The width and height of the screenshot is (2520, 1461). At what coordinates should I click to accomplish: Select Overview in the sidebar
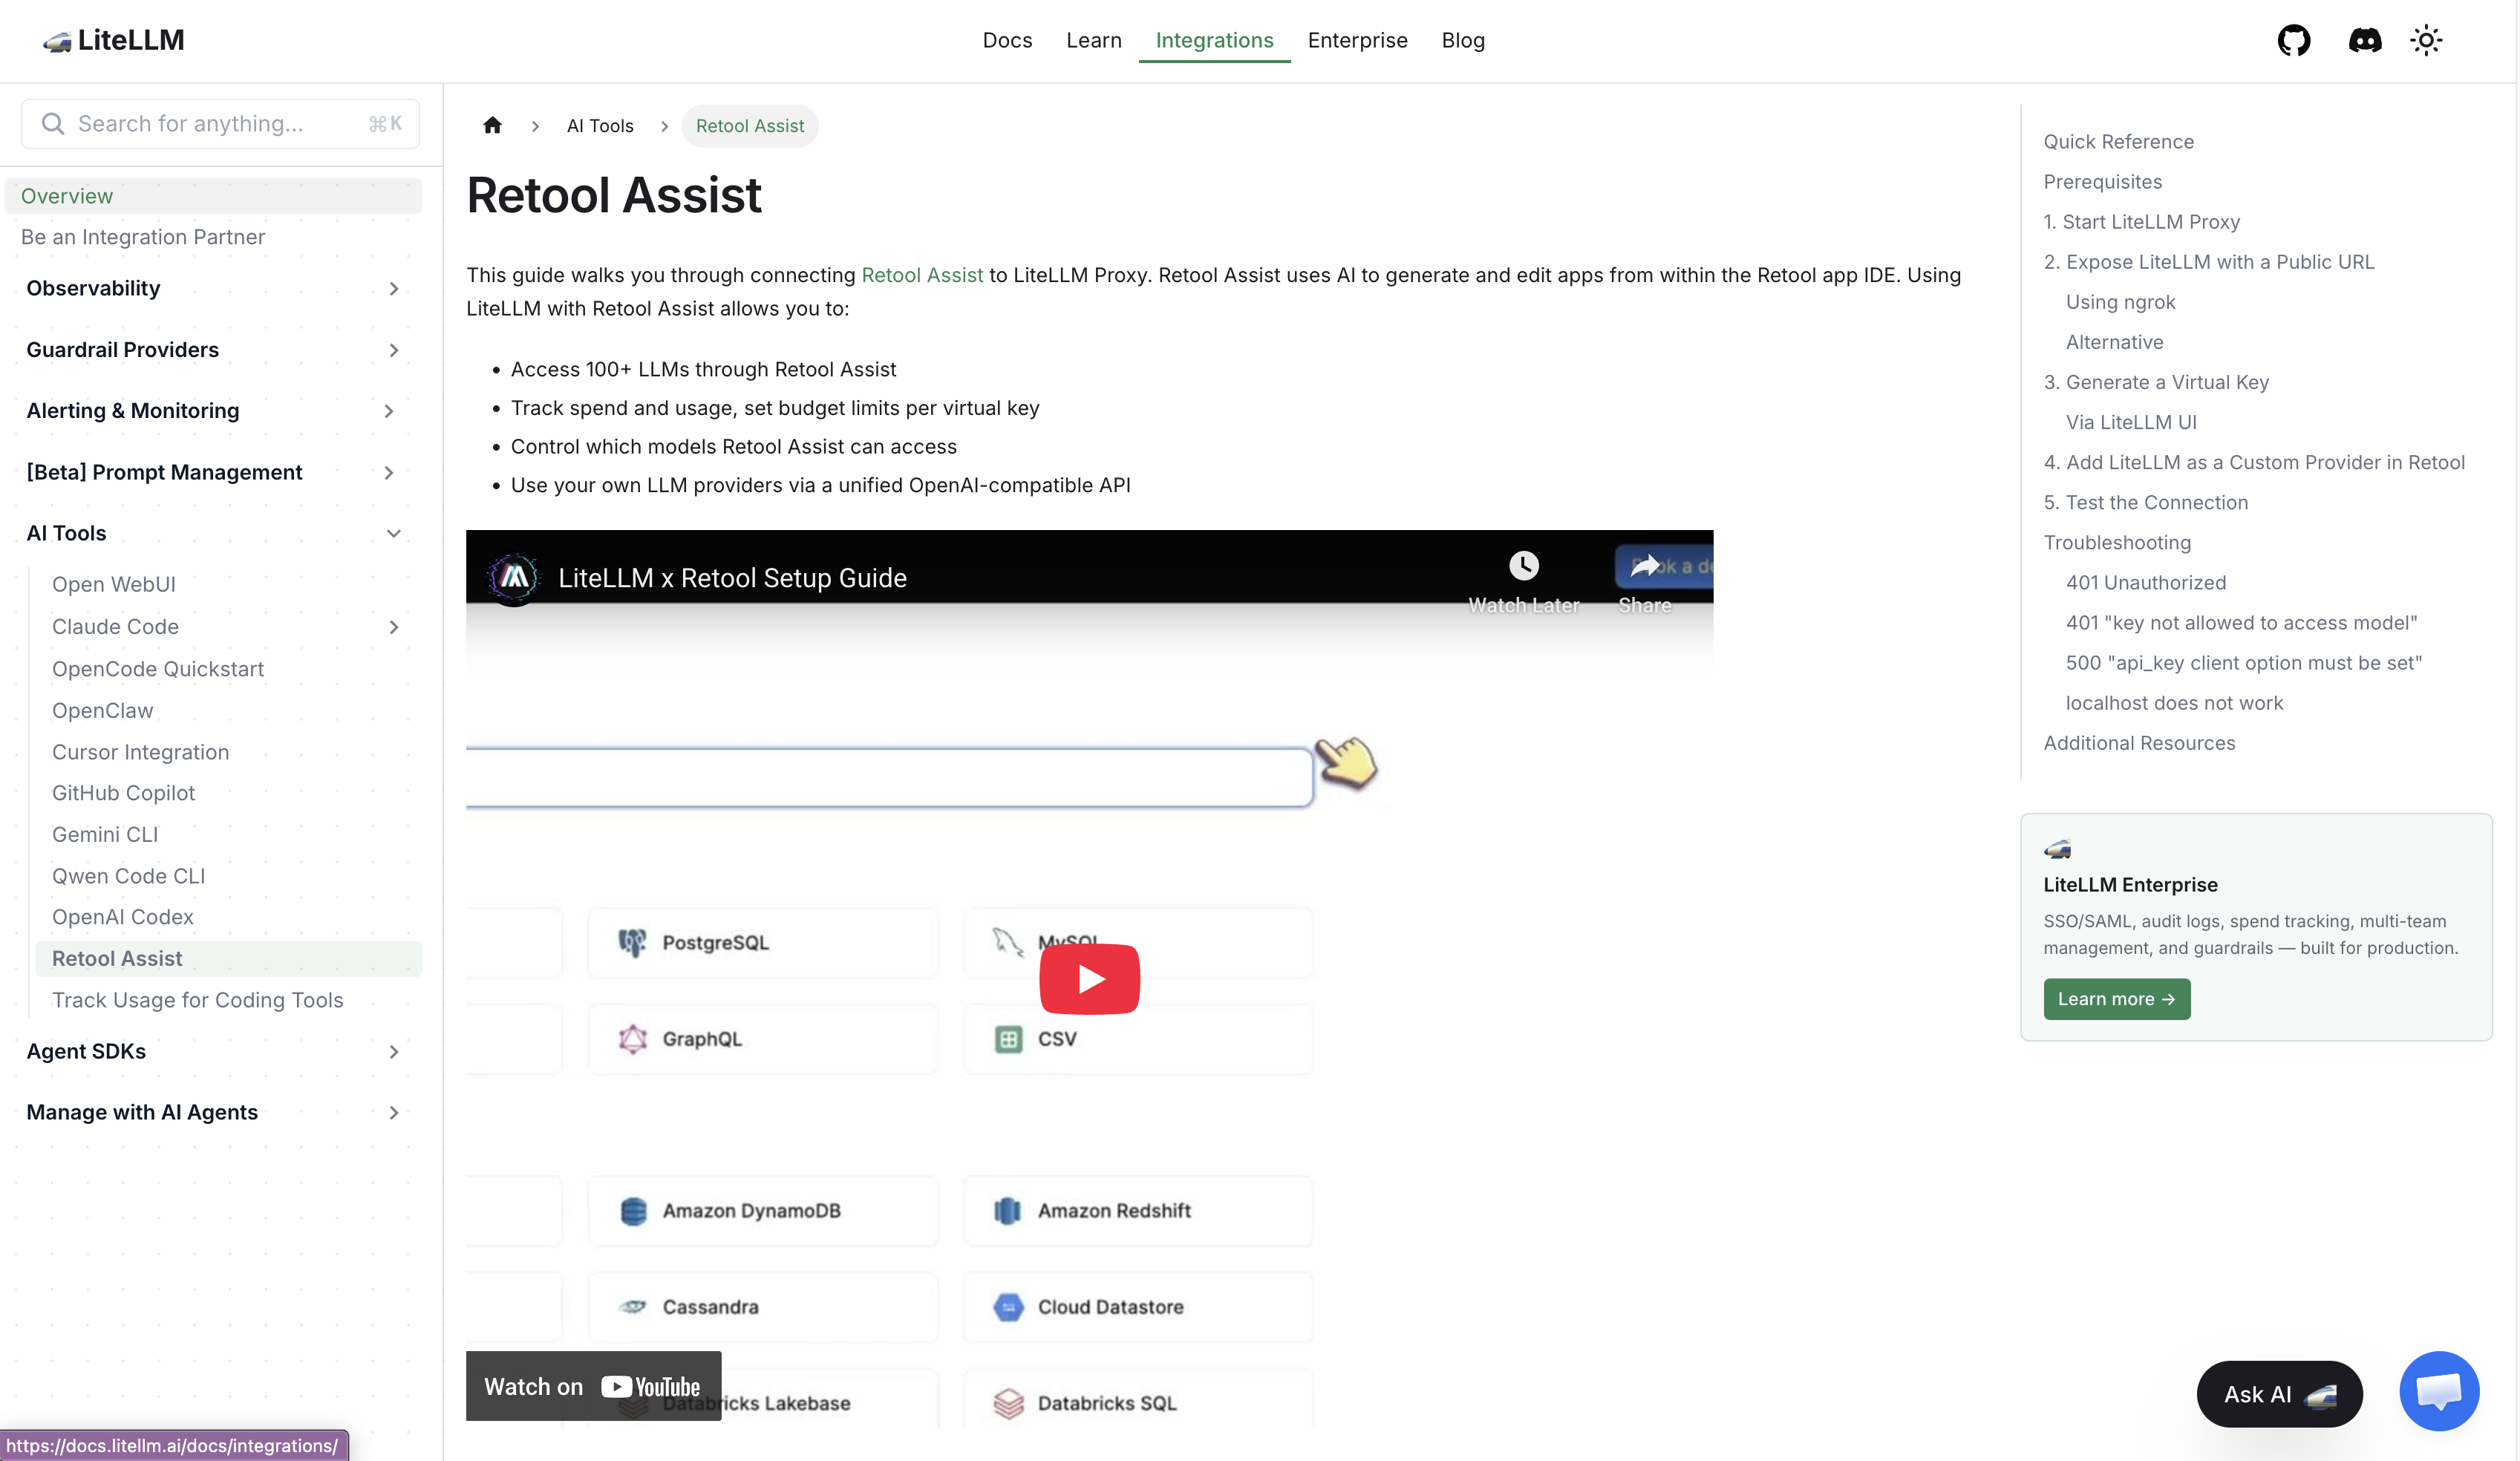214,196
